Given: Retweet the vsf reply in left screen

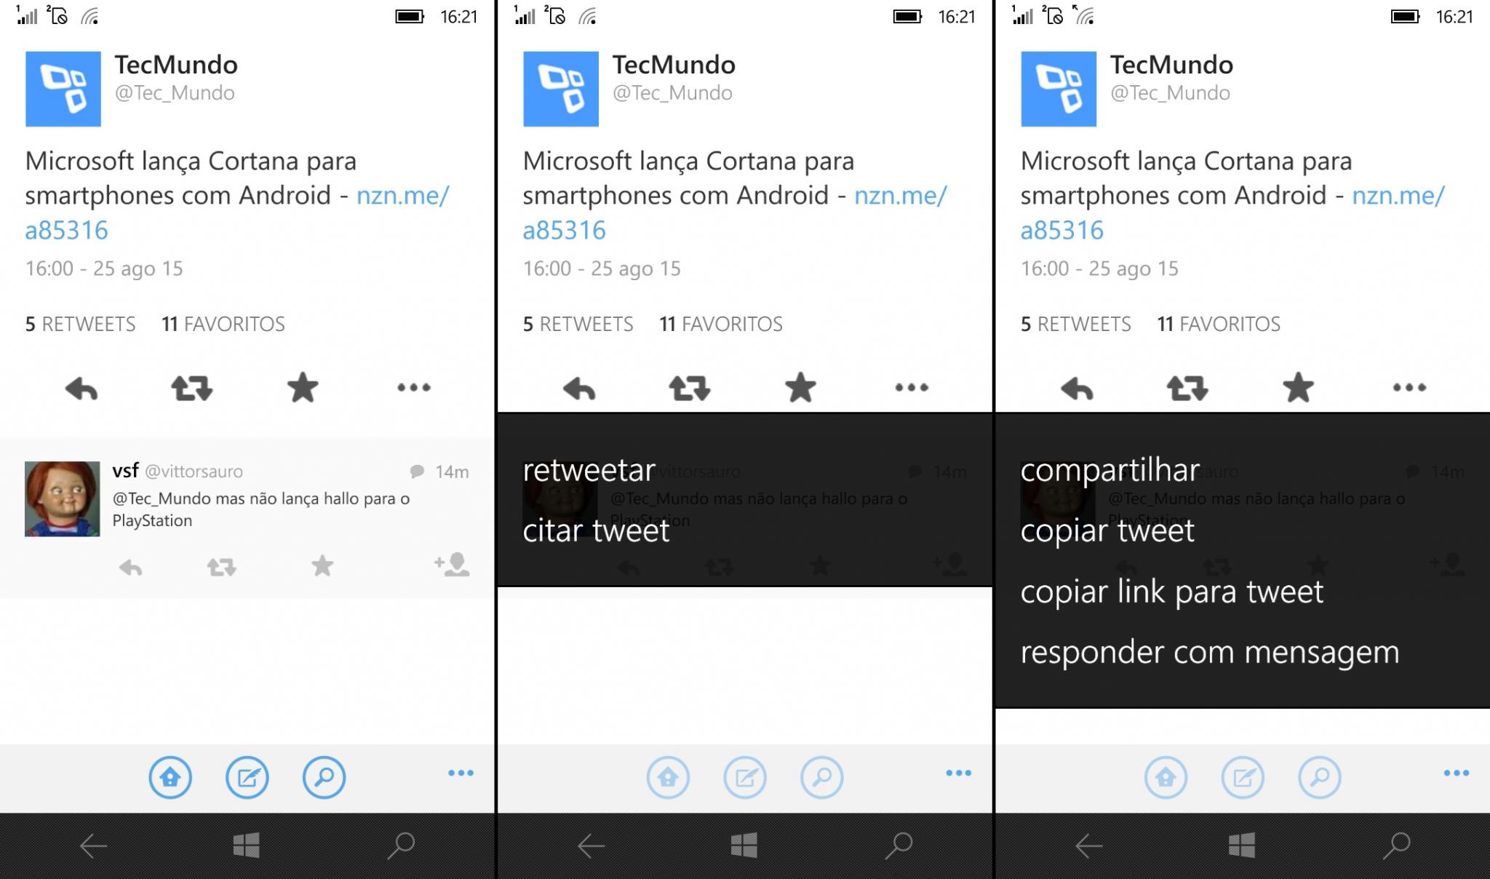Looking at the screenshot, I should coord(222,567).
